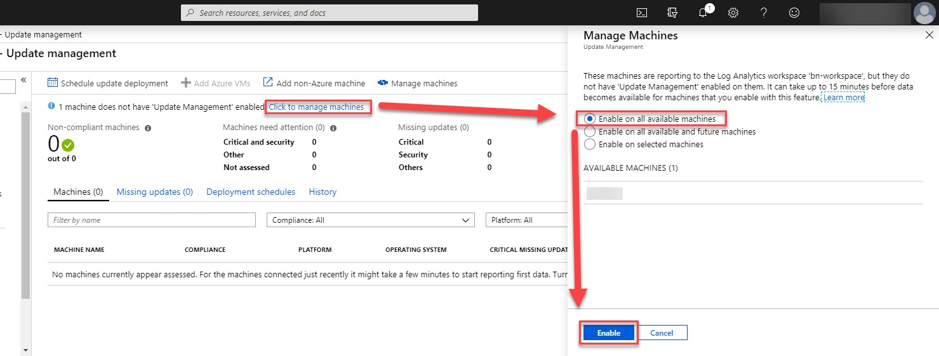The width and height of the screenshot is (939, 356).
Task: Open the Platform: All dropdown
Action: pos(526,220)
